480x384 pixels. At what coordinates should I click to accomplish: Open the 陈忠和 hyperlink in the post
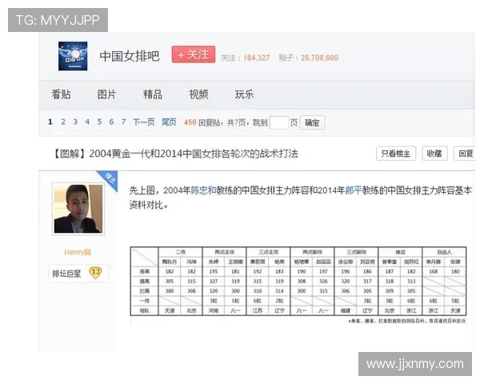(203, 190)
